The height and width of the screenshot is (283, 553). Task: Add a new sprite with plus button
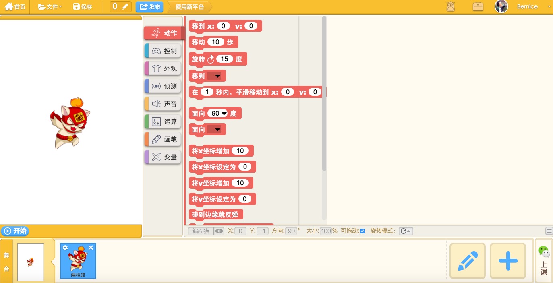pyautogui.click(x=508, y=261)
